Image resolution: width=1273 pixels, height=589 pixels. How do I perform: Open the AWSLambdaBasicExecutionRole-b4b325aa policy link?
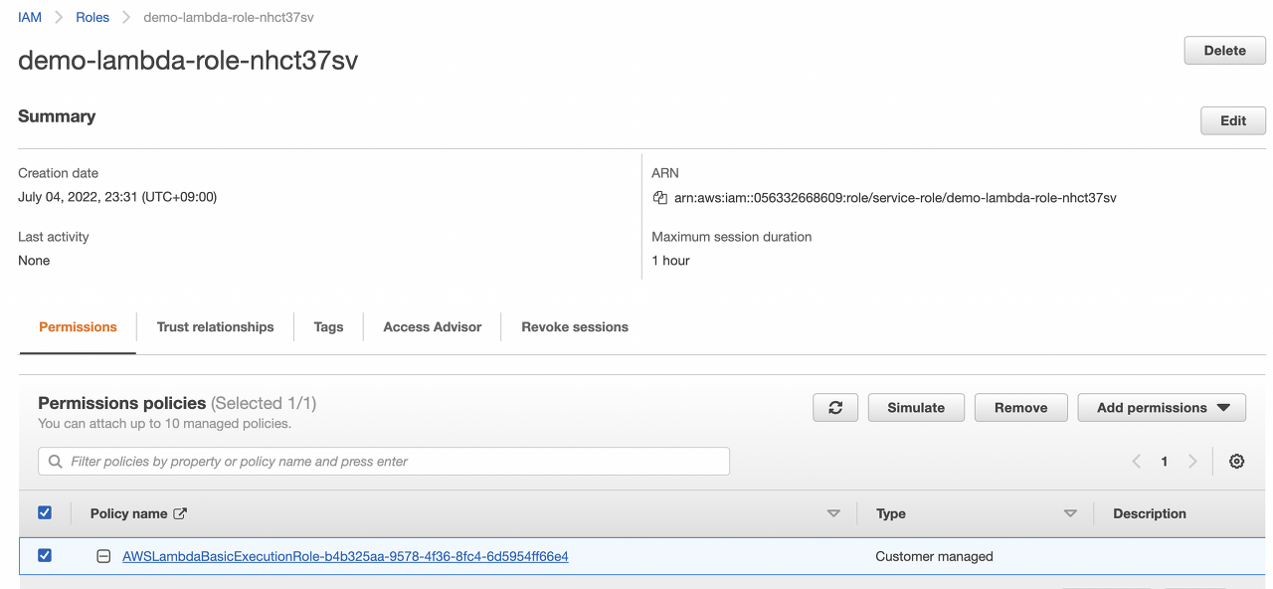[x=345, y=556]
